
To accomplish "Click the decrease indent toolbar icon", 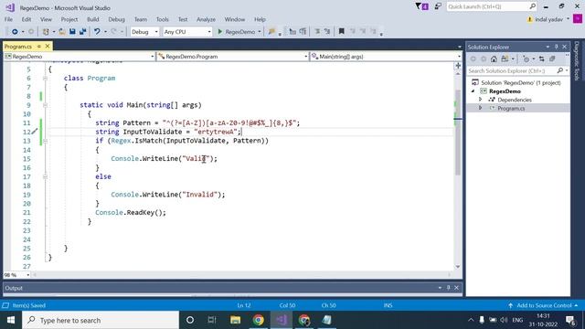I will [x=292, y=32].
